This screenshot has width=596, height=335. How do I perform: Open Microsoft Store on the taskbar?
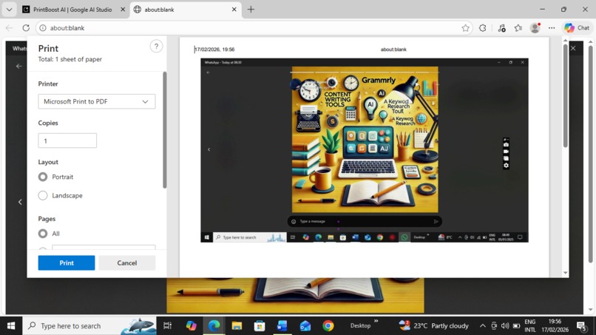coord(260,326)
